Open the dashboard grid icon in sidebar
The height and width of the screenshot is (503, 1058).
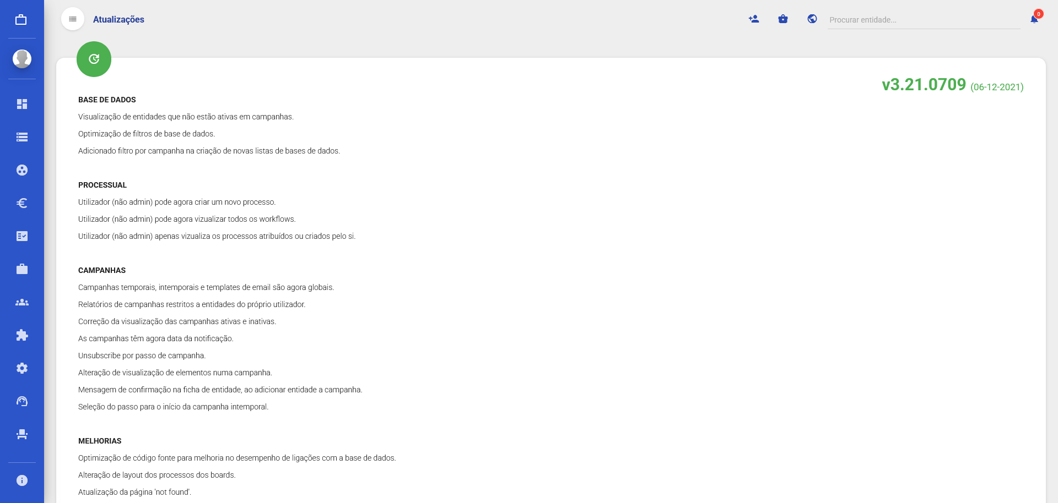[22, 104]
